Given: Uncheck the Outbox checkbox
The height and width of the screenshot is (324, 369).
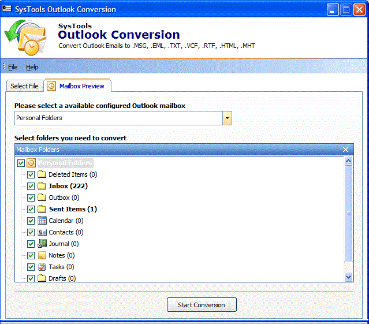Looking at the screenshot, I should [31, 198].
